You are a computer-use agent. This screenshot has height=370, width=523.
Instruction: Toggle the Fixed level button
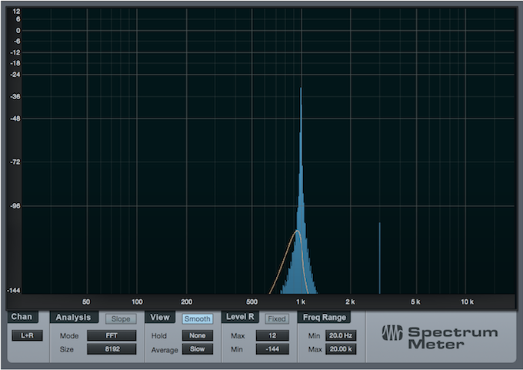tap(277, 319)
